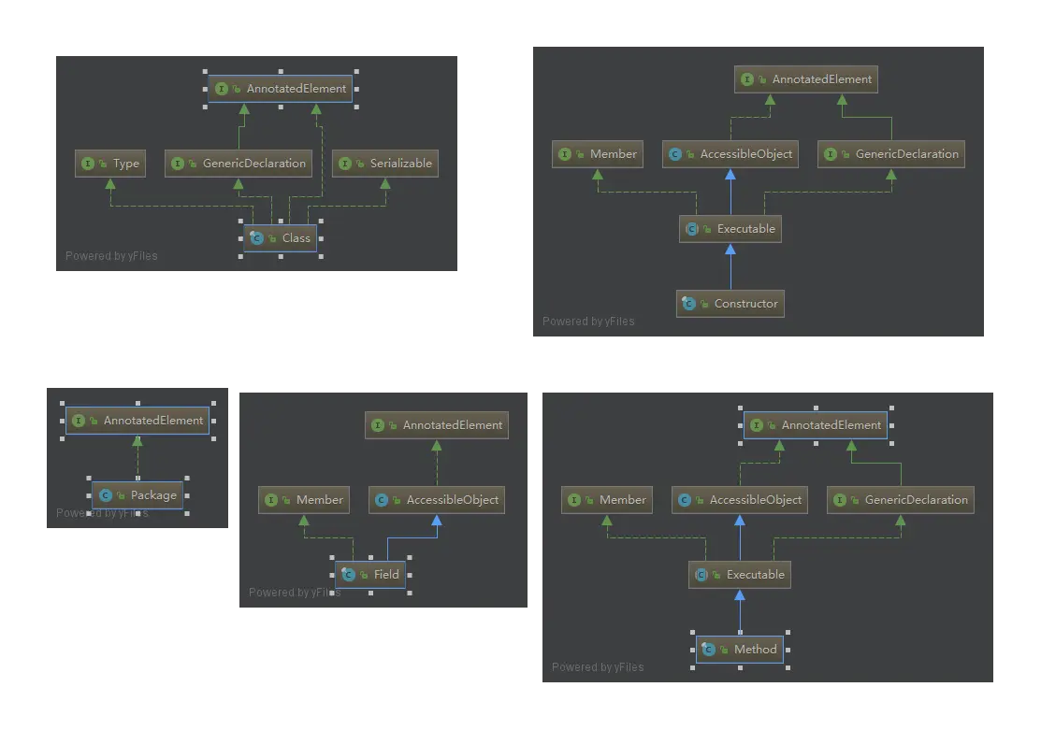Click AccessibleObject's class icon in the Field diagram
Viewport: 1041px width, 730px height.
click(381, 500)
